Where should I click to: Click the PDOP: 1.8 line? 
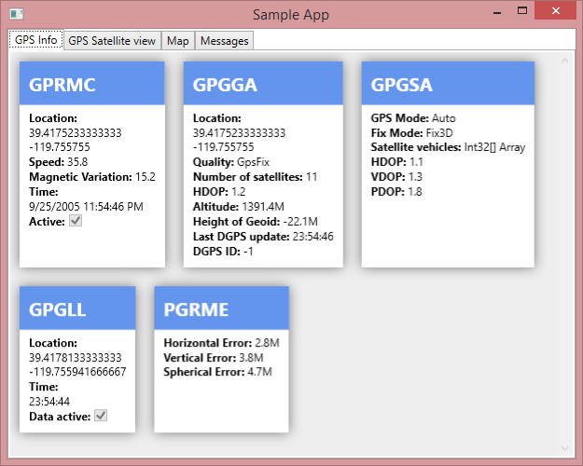pyautogui.click(x=396, y=192)
